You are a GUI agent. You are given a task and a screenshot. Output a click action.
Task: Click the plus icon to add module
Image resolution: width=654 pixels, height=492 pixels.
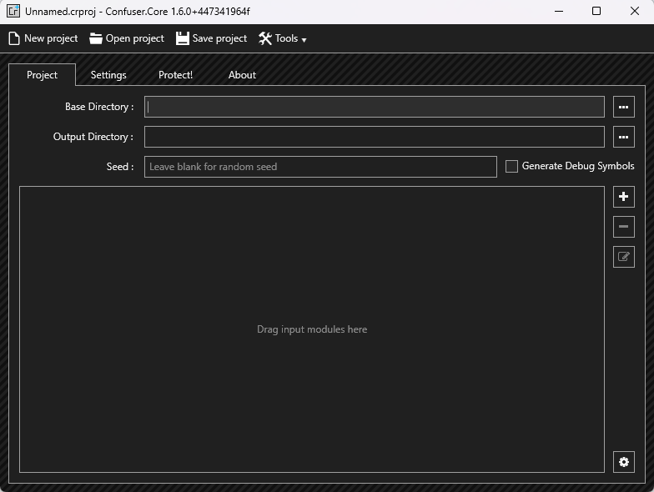click(x=623, y=197)
